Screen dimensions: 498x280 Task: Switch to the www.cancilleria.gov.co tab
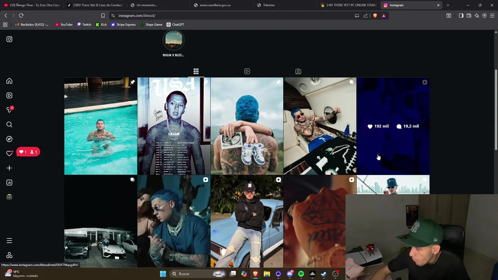[222, 5]
